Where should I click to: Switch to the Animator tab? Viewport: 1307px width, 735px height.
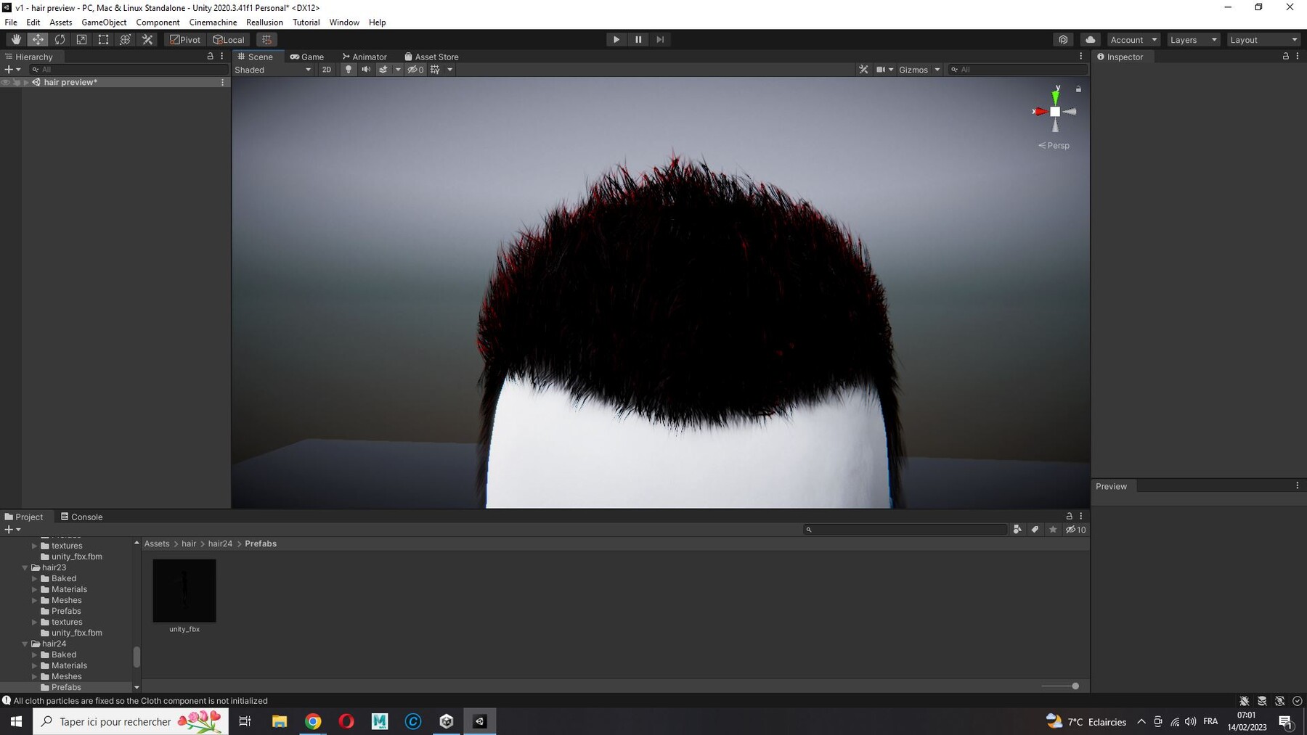[x=365, y=57]
